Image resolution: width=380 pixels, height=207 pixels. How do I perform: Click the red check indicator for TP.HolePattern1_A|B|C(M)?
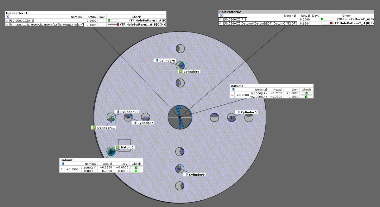pyautogui.click(x=118, y=25)
